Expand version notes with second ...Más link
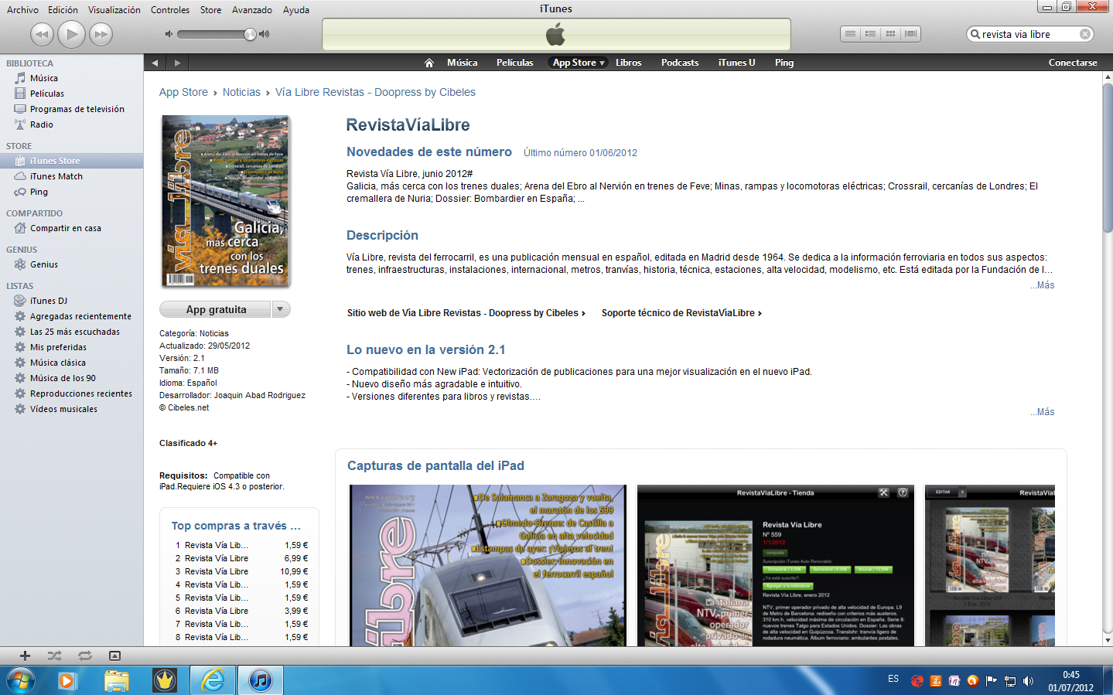1113x695 pixels. point(1043,412)
